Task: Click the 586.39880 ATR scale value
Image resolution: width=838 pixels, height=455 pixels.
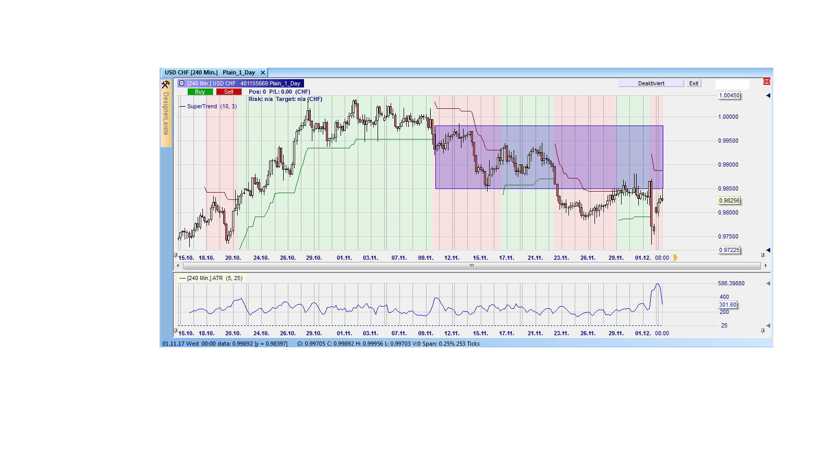Action: point(731,283)
